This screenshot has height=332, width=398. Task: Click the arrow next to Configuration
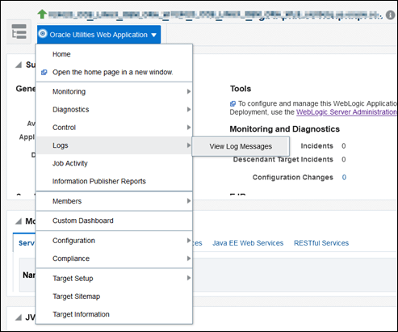pos(189,241)
